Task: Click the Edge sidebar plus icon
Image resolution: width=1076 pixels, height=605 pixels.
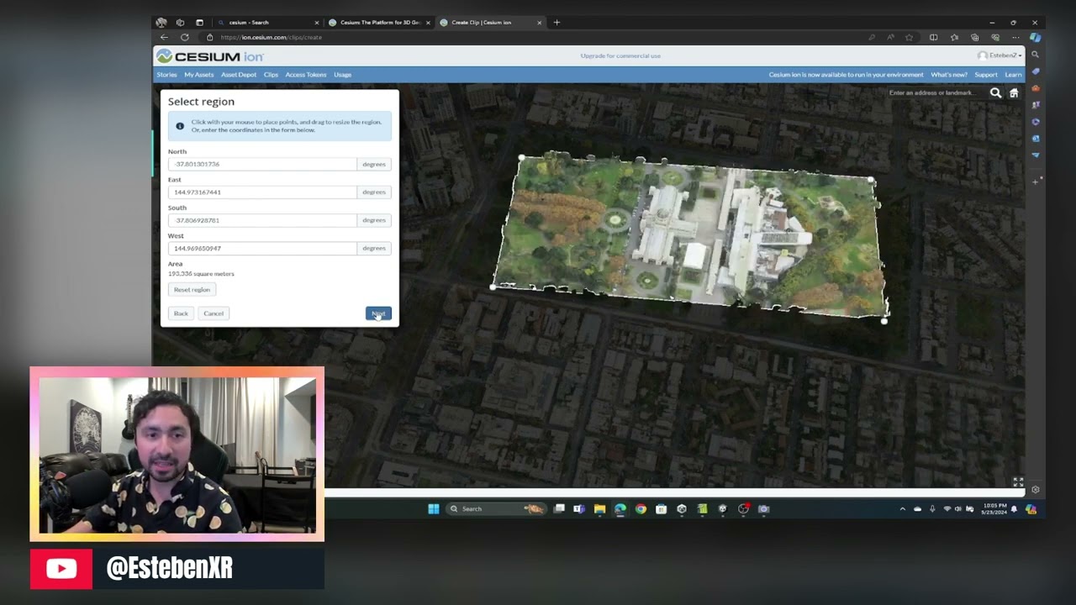Action: (x=1036, y=181)
